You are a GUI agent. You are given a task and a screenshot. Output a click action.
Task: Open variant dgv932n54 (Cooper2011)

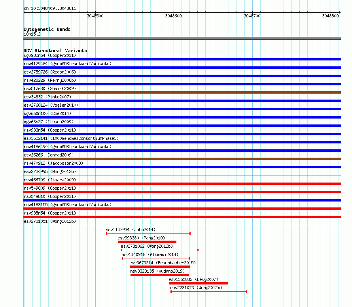50,55
